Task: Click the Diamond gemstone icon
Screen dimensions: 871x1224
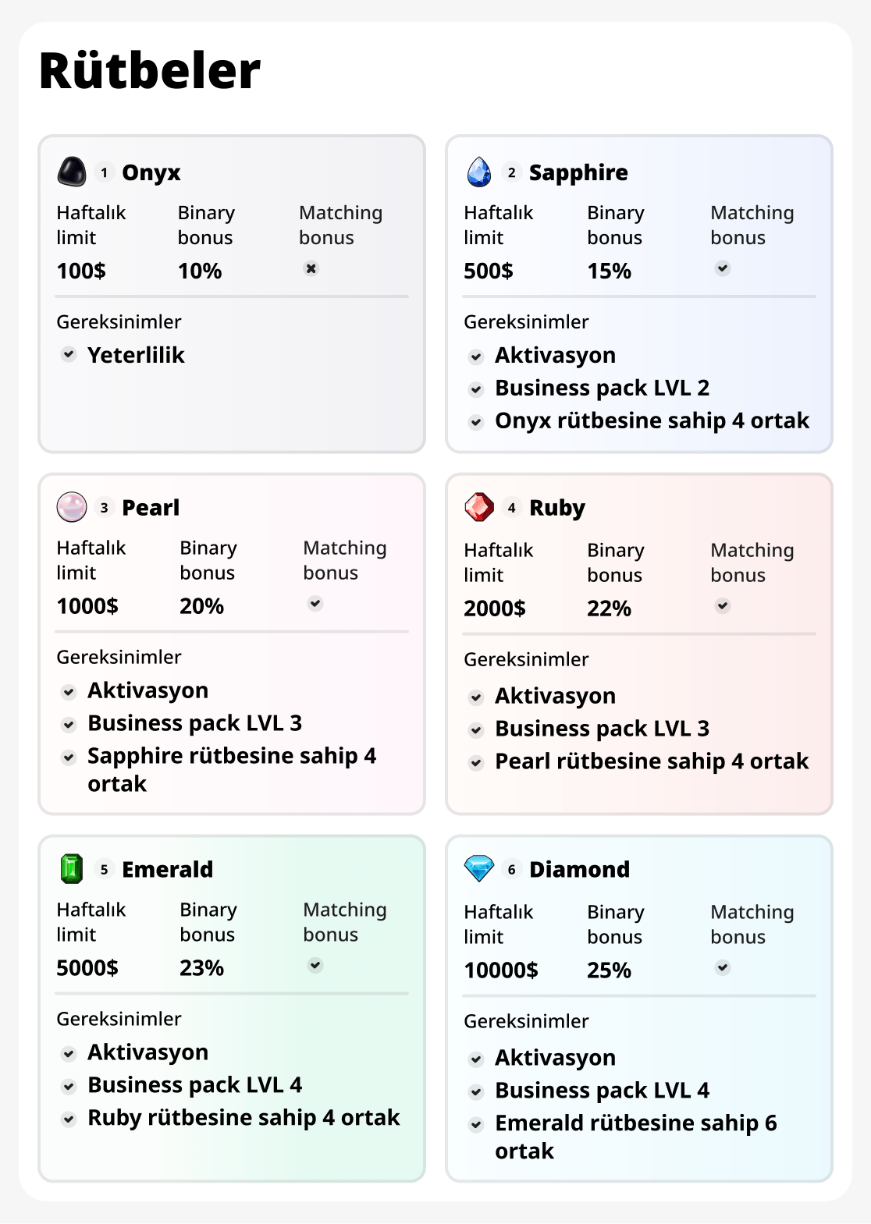Action: click(479, 868)
